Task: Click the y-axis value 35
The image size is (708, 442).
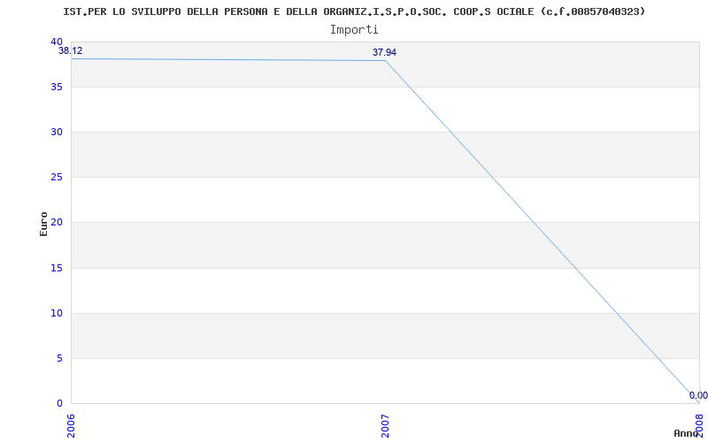Action: [x=57, y=87]
